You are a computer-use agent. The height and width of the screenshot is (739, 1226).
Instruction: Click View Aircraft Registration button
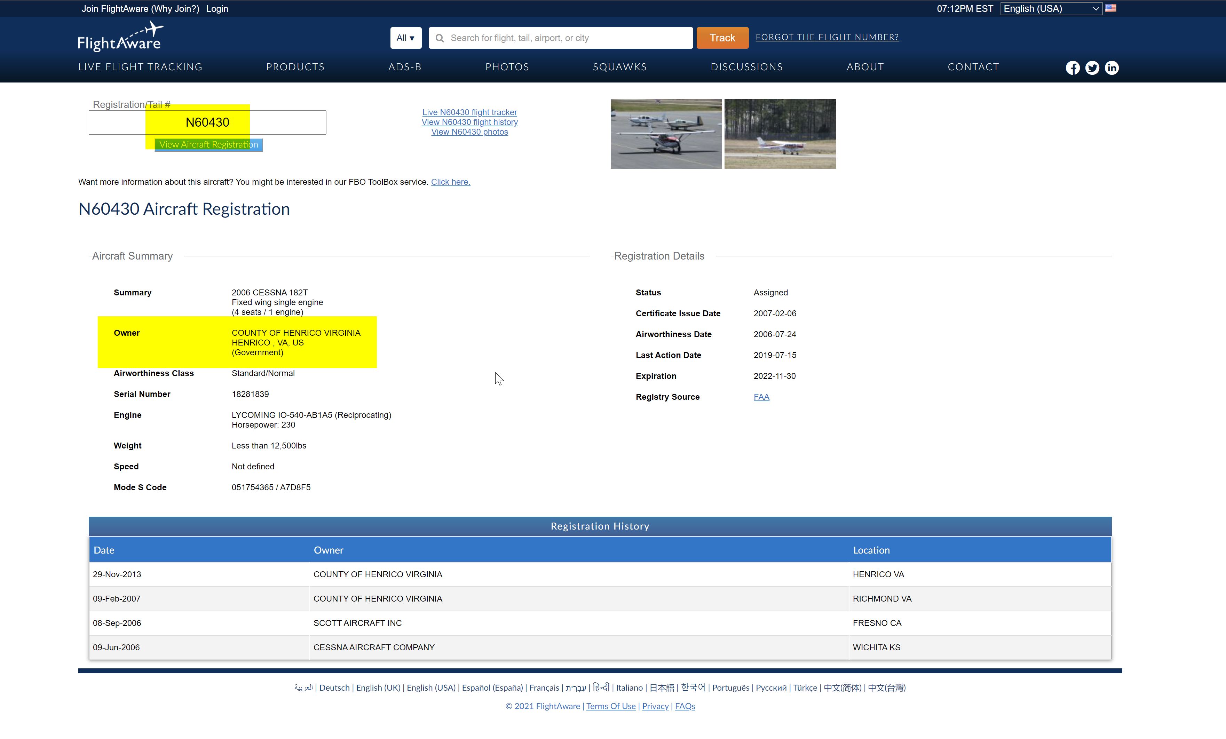tap(208, 145)
